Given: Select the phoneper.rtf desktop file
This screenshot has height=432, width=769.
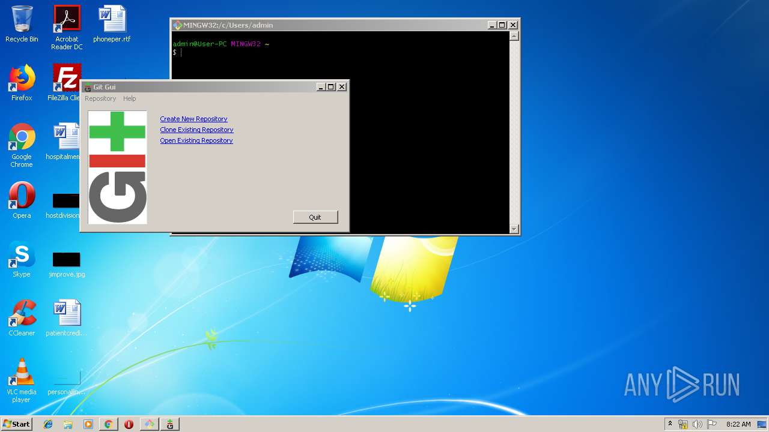Looking at the screenshot, I should [x=112, y=24].
